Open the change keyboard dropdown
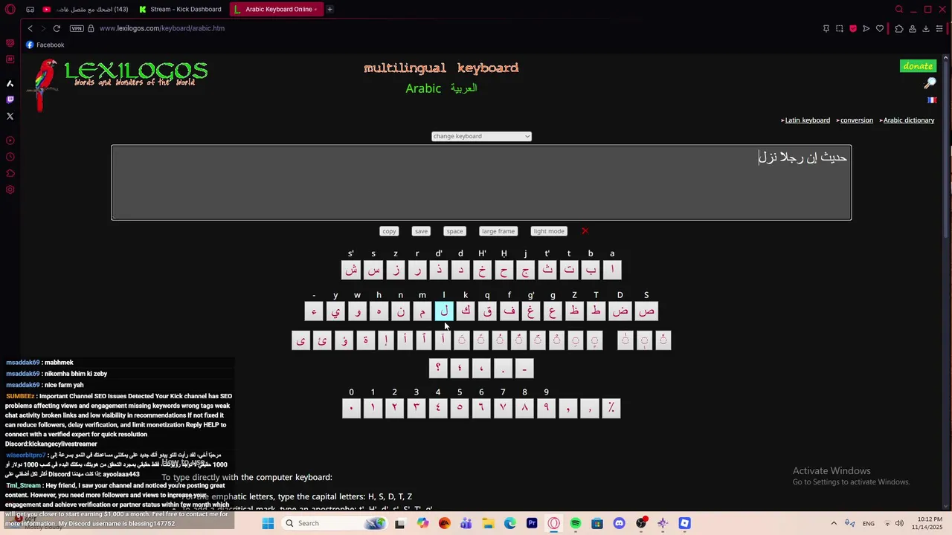952x535 pixels. (481, 136)
